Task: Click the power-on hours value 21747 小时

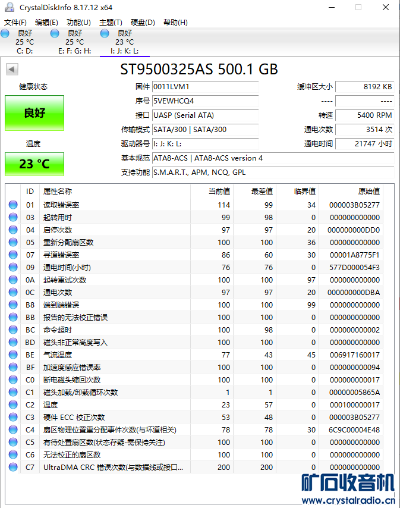Action: (x=365, y=144)
